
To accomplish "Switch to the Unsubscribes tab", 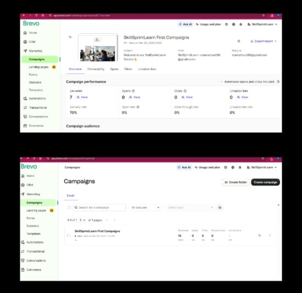I will [x=147, y=69].
